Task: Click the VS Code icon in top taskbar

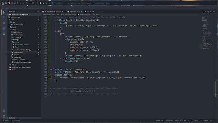Action: click(x=52, y=3)
